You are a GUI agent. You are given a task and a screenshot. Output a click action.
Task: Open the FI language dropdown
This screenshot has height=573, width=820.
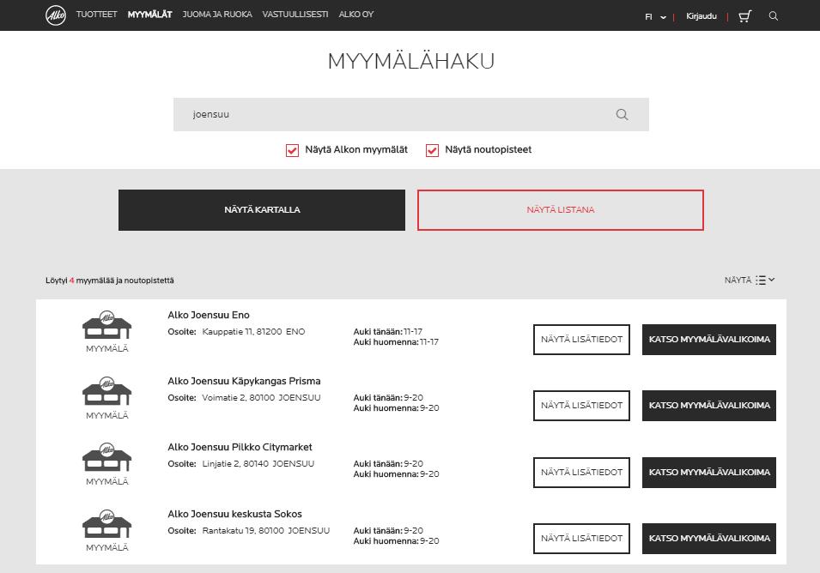(656, 16)
